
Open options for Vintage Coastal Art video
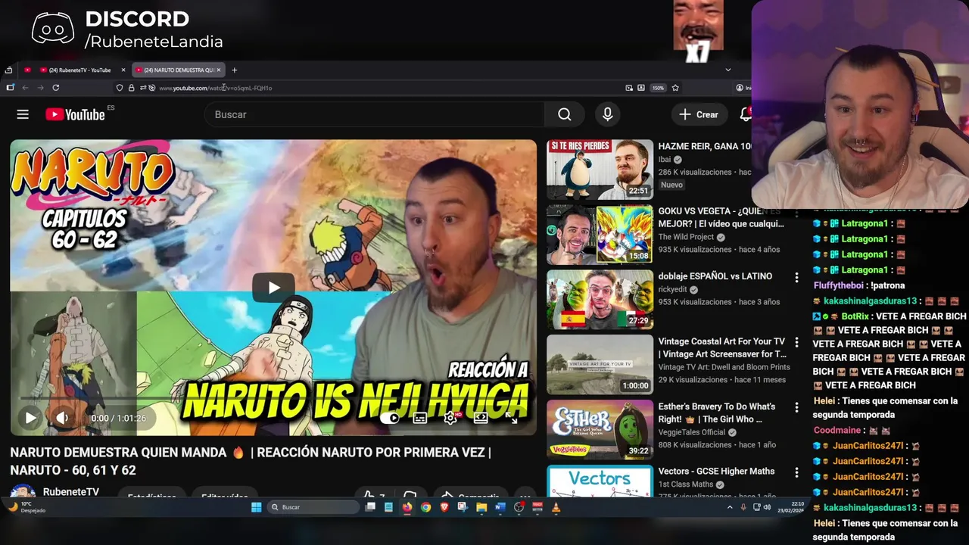(x=796, y=343)
